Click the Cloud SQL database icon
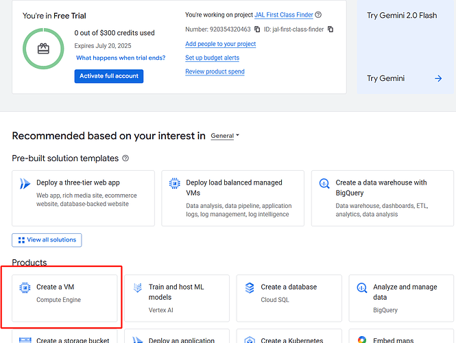 point(250,288)
